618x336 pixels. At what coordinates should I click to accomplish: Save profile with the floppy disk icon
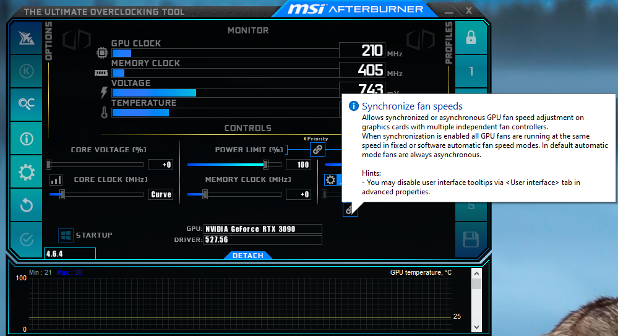coord(471,239)
